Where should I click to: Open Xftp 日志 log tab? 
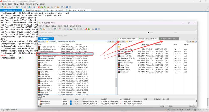(44, 96)
